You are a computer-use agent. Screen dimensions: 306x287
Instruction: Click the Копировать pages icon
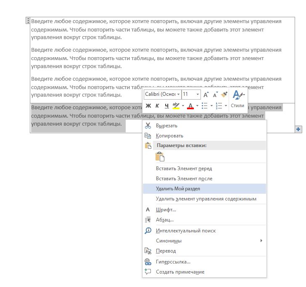coord(148,136)
